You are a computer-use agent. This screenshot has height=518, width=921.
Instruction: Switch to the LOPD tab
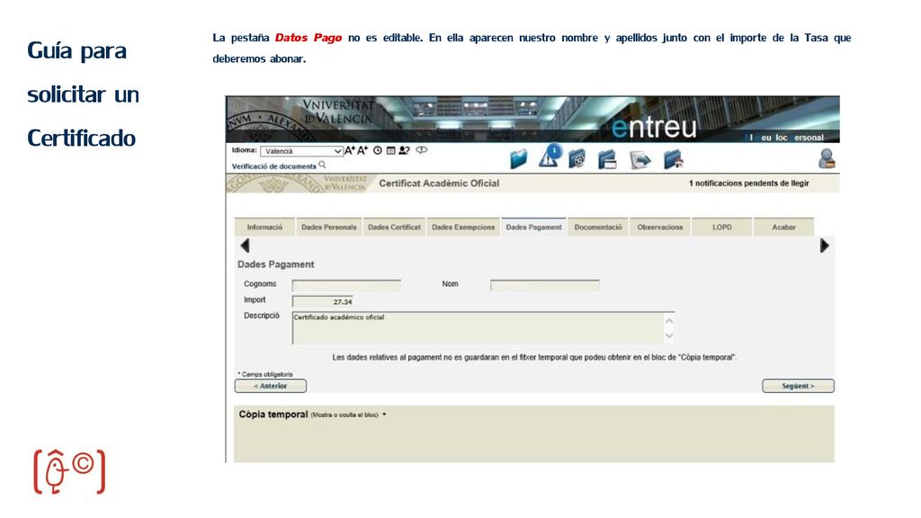click(x=722, y=228)
